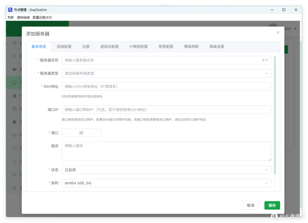Switch to the 带宽配置 tab
Screen dimensions: 308x223
pos(166,47)
